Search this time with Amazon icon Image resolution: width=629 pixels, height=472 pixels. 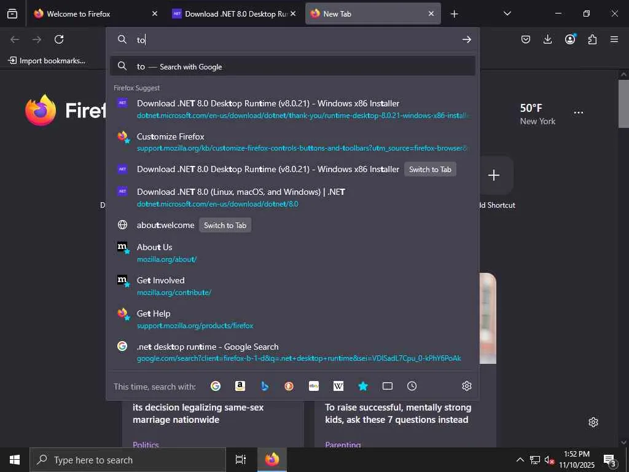pos(240,386)
